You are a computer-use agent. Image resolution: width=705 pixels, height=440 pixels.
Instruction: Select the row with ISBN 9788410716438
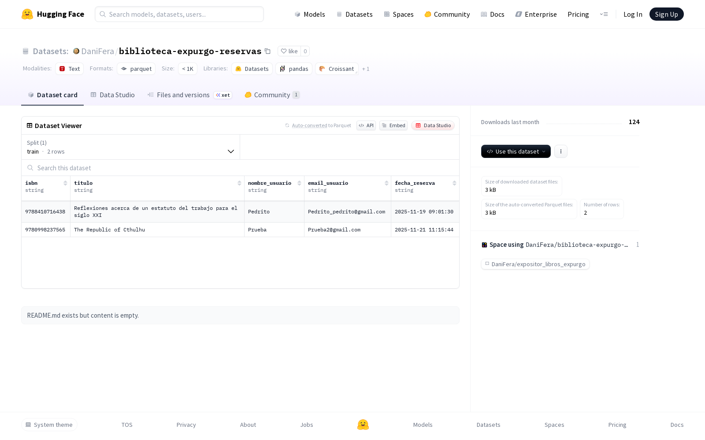[240, 212]
